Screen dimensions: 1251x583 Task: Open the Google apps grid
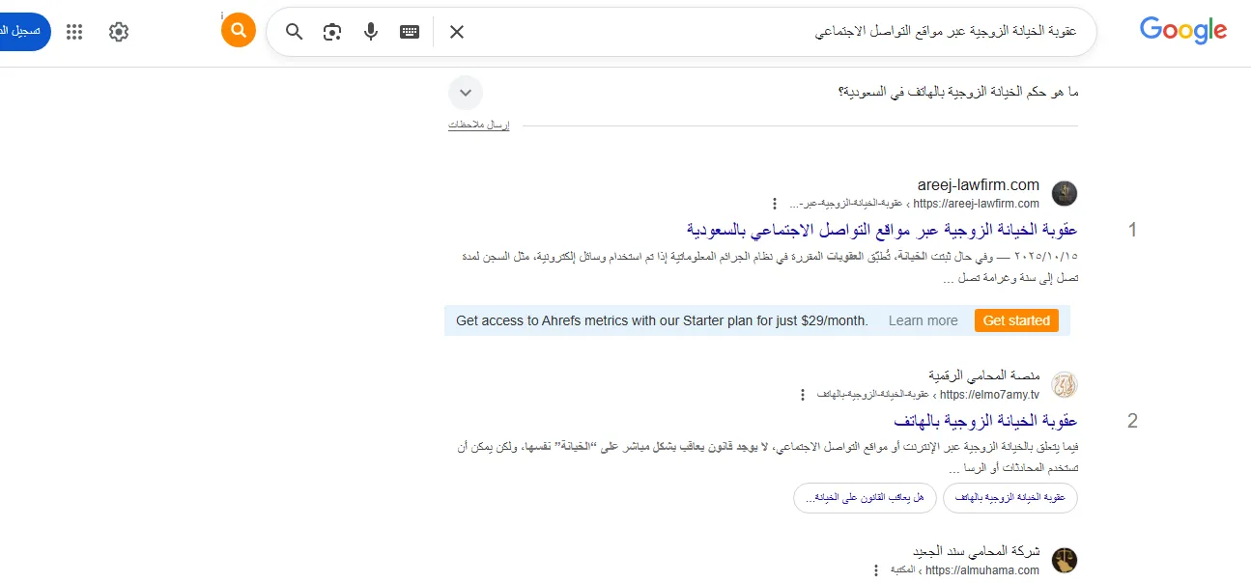[74, 32]
